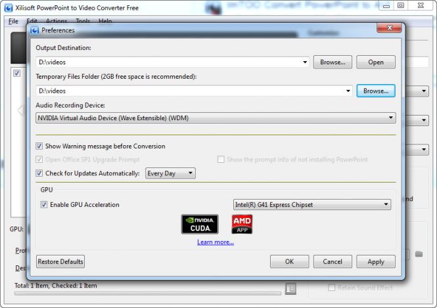Image resolution: width=437 pixels, height=308 pixels.
Task: Open the Edit menu in main window
Action: click(32, 21)
